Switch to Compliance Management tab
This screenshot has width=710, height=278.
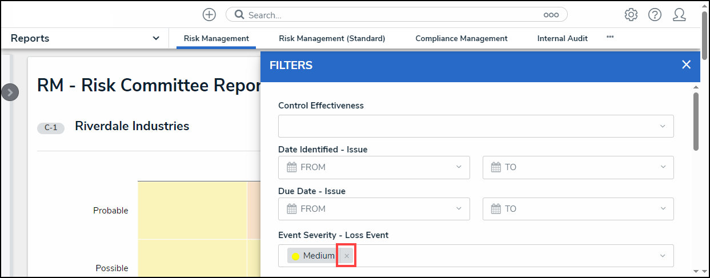pos(461,39)
